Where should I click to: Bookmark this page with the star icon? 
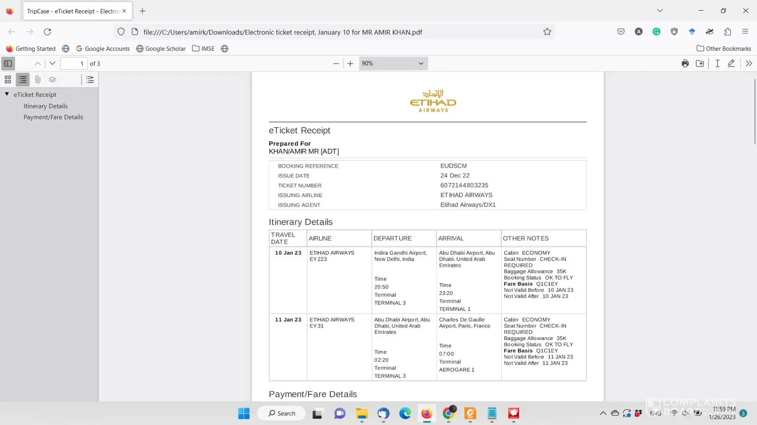547,32
